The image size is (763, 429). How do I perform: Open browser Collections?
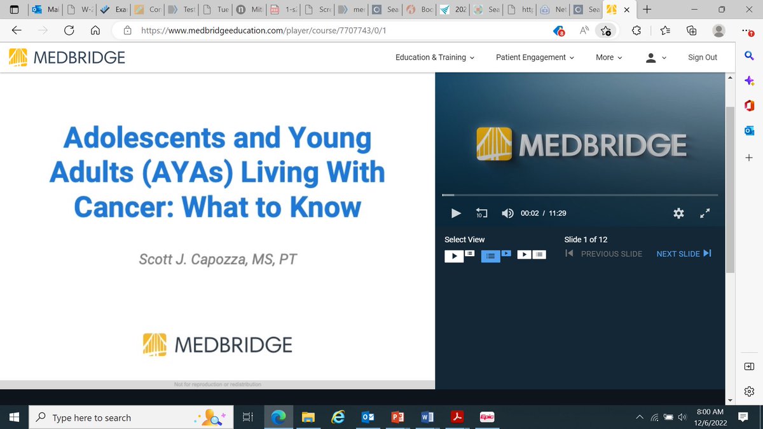692,31
